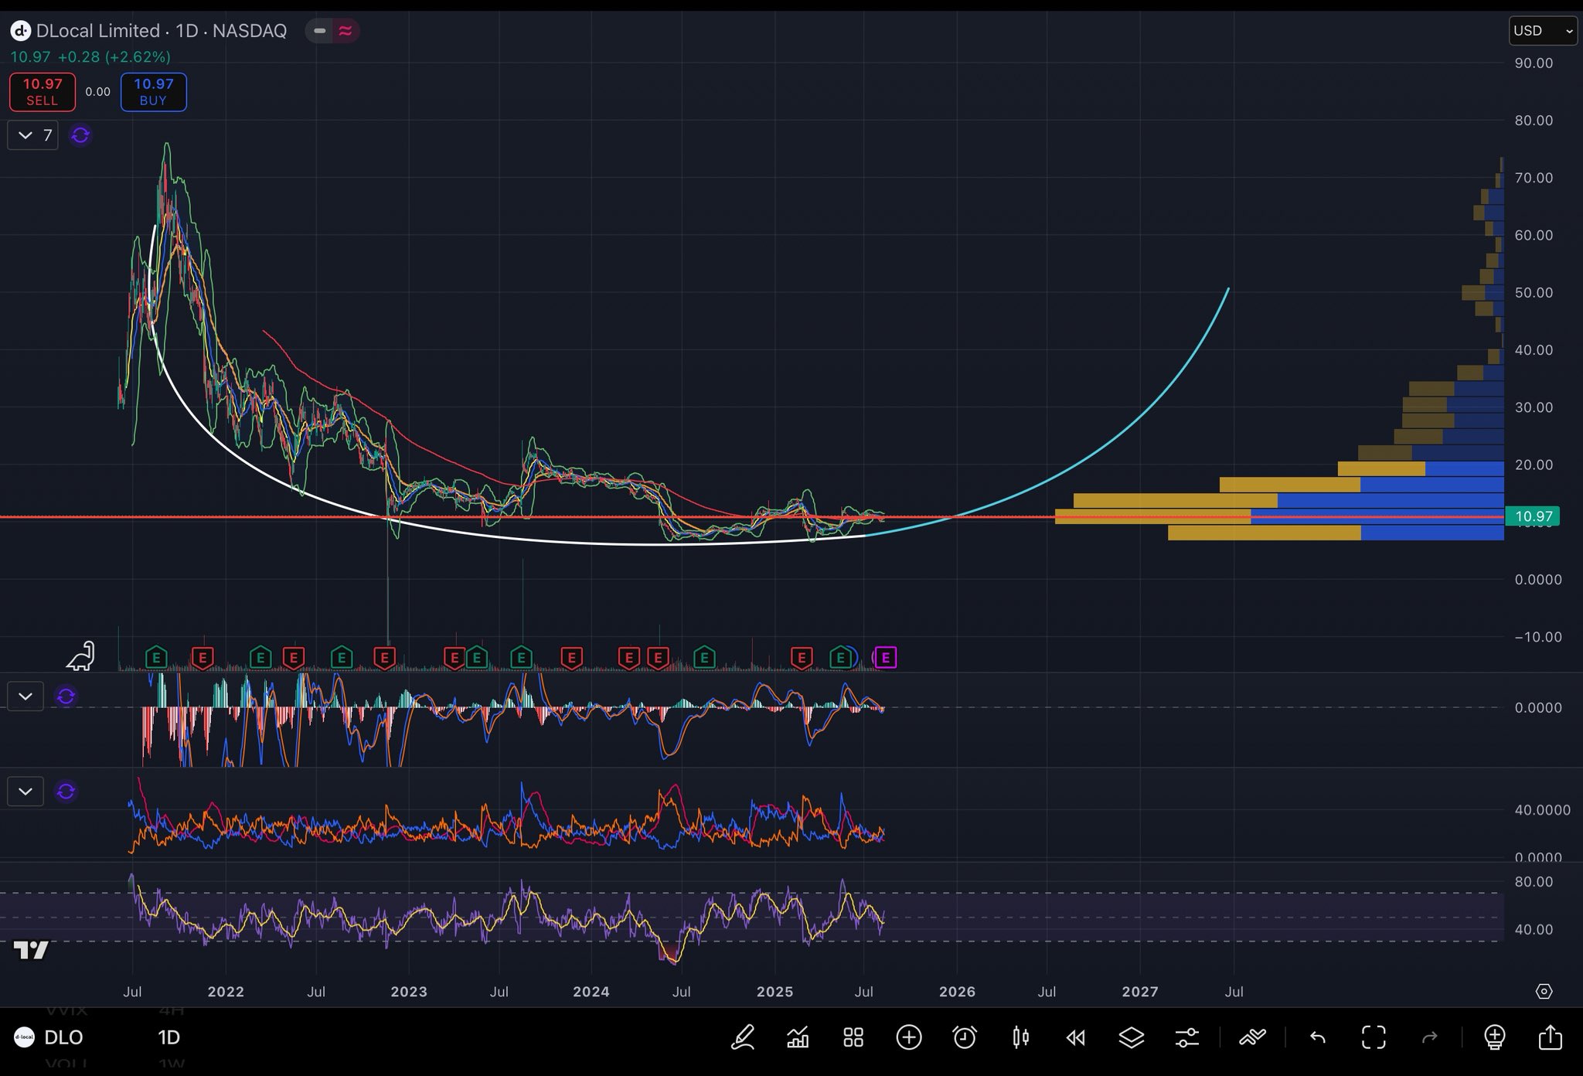Switch interval using the 1D selector
Screen dimensions: 1583x1076
[169, 1037]
